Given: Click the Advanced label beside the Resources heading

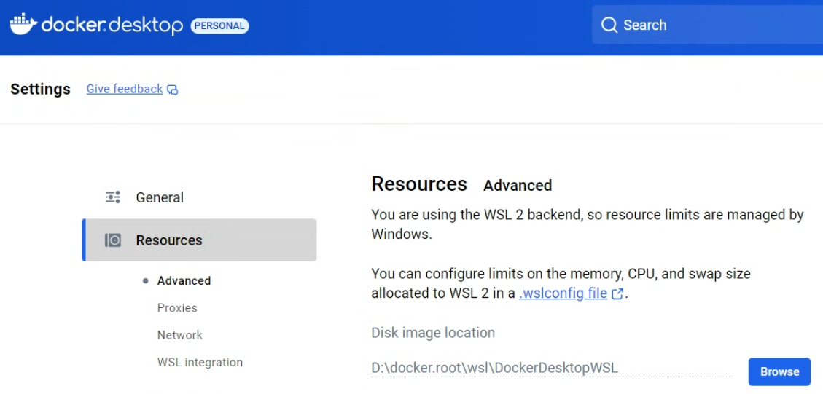Looking at the screenshot, I should pyautogui.click(x=518, y=186).
